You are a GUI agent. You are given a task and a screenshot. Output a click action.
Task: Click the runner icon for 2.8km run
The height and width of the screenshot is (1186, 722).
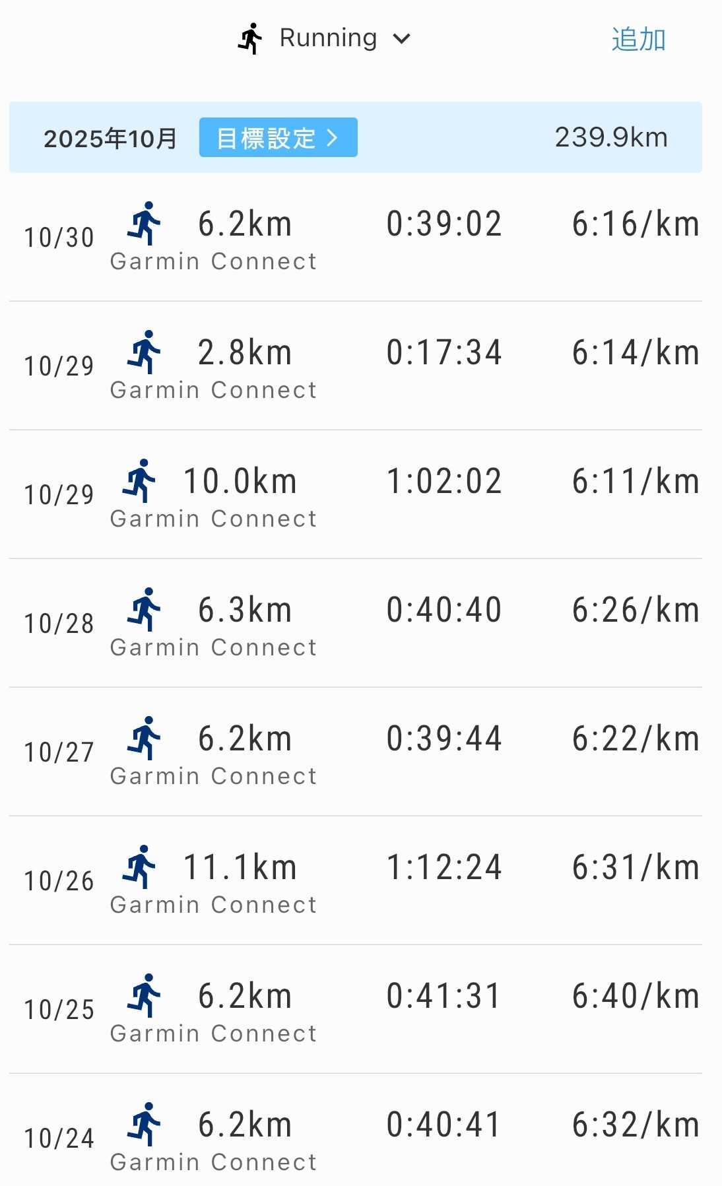(x=144, y=352)
